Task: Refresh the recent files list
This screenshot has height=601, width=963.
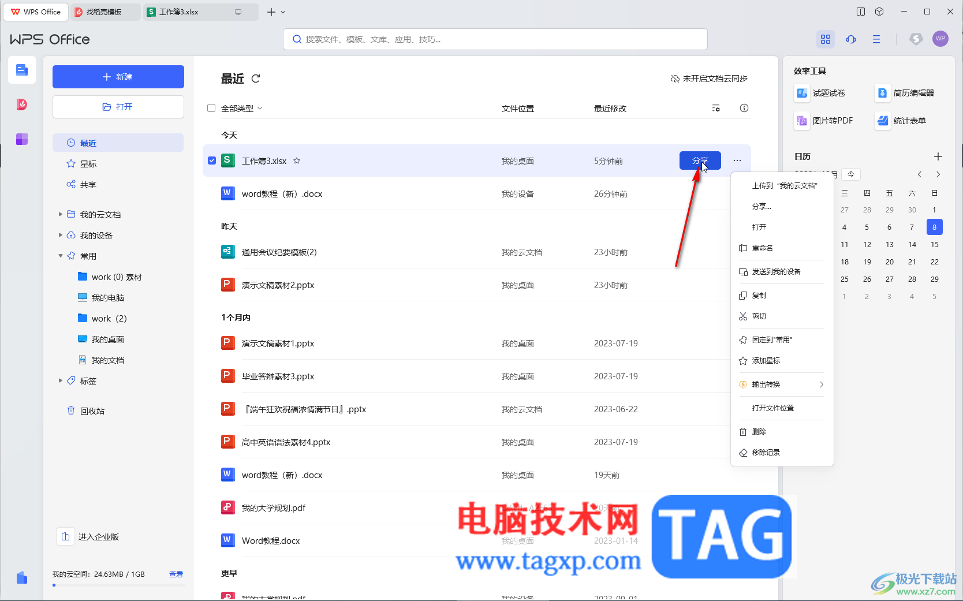Action: [256, 79]
